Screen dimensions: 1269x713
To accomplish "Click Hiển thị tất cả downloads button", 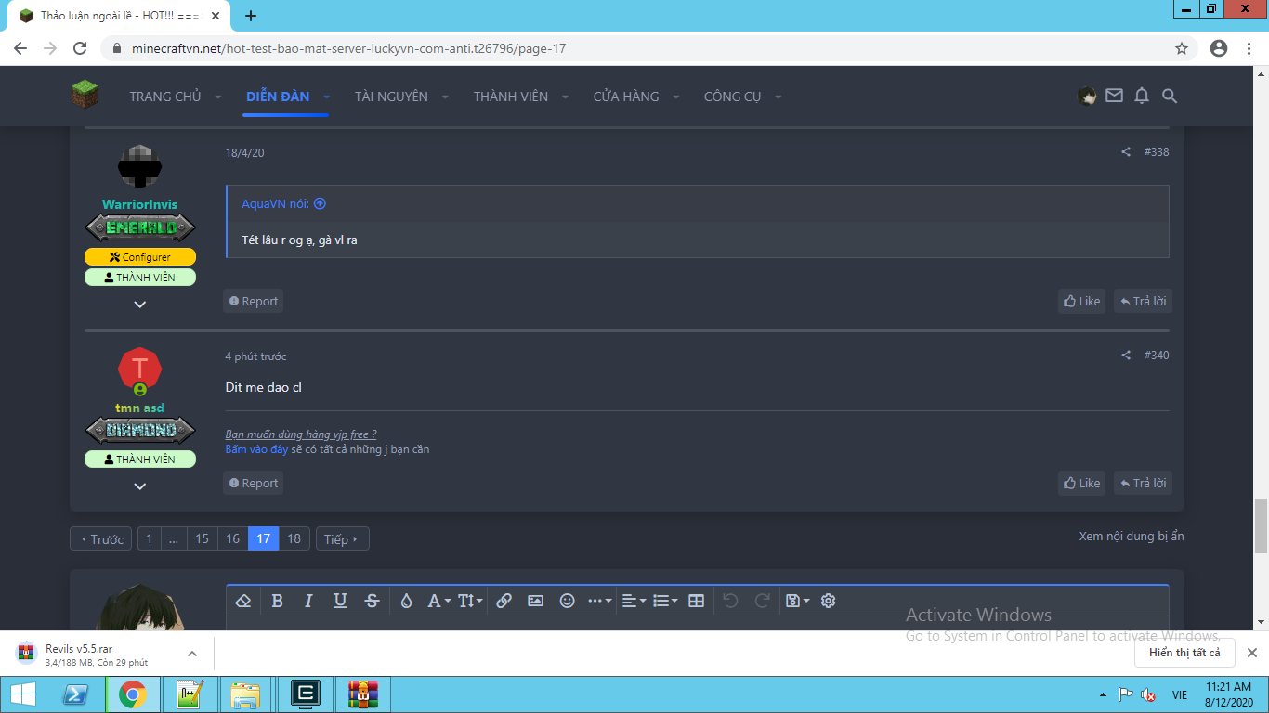I will 1184,653.
